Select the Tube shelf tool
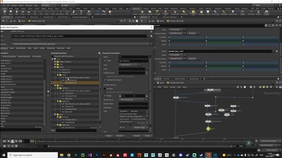The height and width of the screenshot is (158, 282). (17, 12)
